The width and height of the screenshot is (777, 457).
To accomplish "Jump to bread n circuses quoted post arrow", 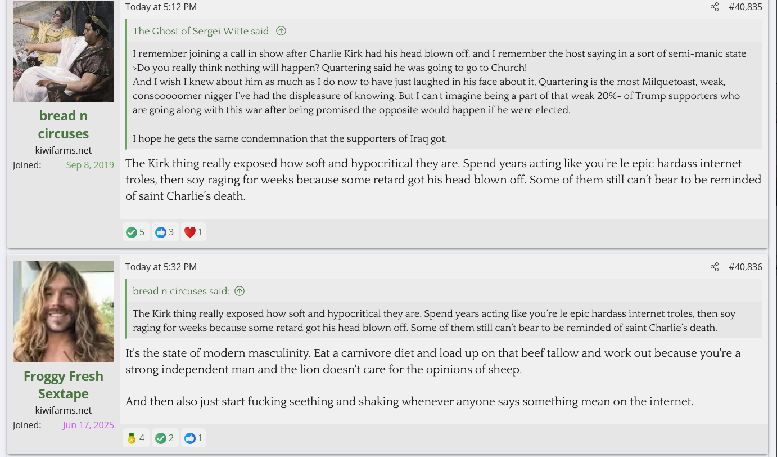I will 240,291.
